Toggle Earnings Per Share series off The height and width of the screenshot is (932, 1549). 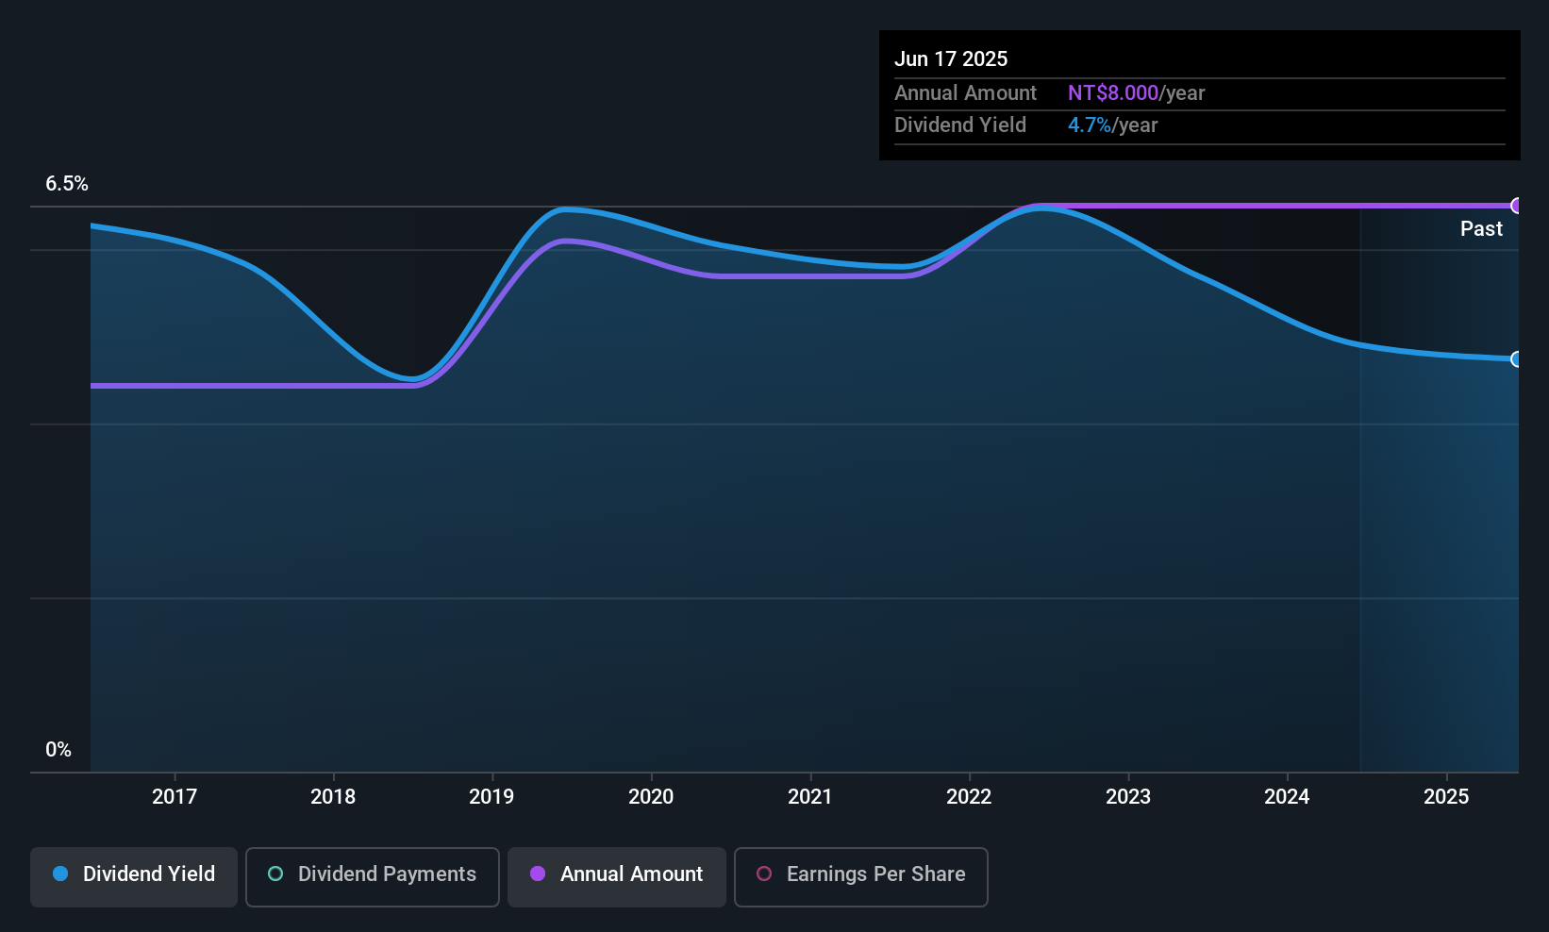pos(860,876)
